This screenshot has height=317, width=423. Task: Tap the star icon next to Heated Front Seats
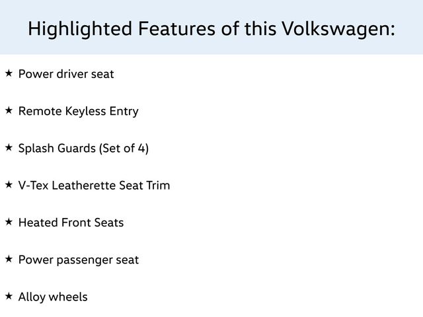(x=9, y=221)
